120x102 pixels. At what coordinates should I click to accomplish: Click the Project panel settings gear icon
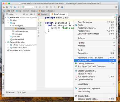pyautogui.click(x=31, y=14)
